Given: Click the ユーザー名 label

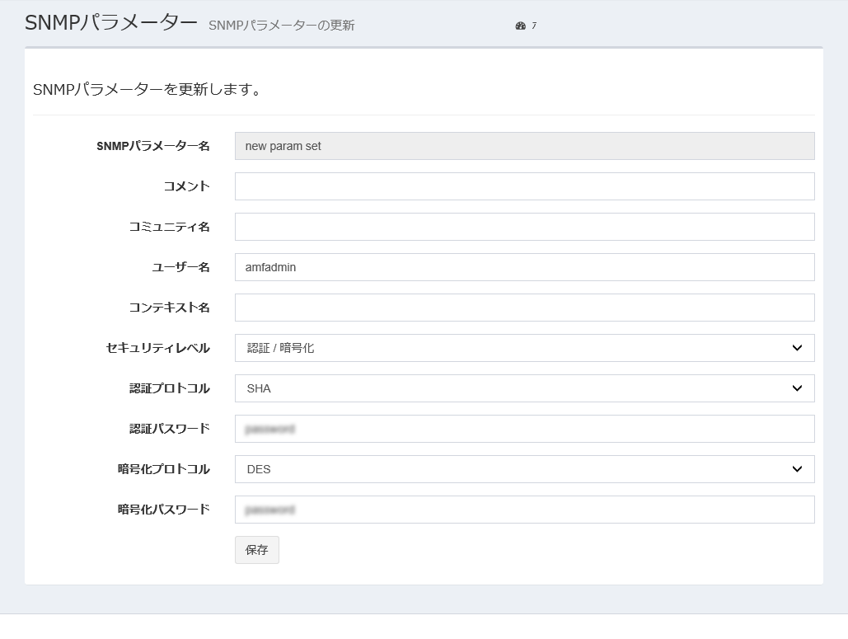Looking at the screenshot, I should click(x=180, y=267).
